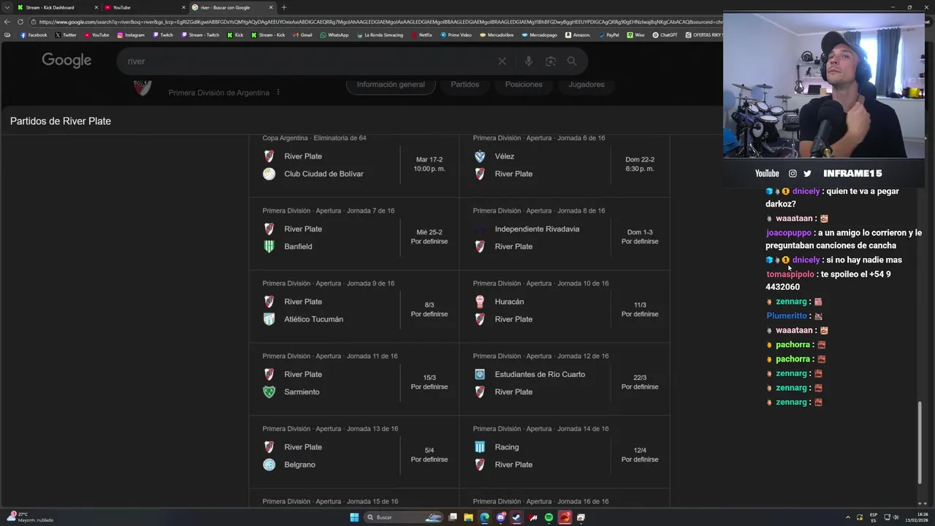Clear the Google search box
The height and width of the screenshot is (526, 935).
(502, 61)
